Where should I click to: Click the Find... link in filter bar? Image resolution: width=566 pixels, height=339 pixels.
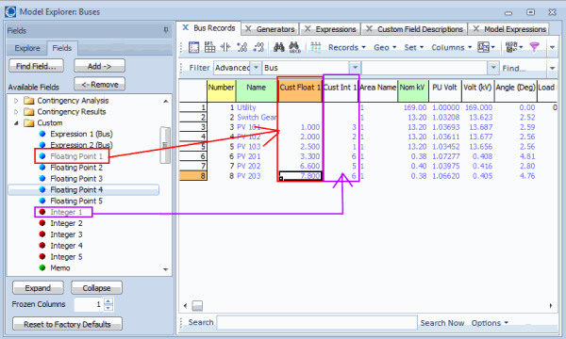(513, 68)
